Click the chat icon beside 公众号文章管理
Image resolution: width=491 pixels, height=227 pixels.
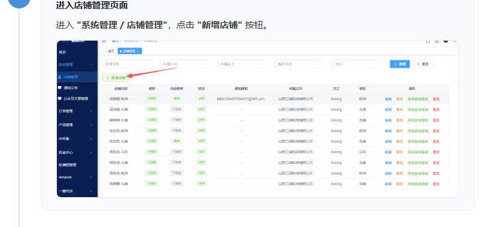[x=59, y=99]
